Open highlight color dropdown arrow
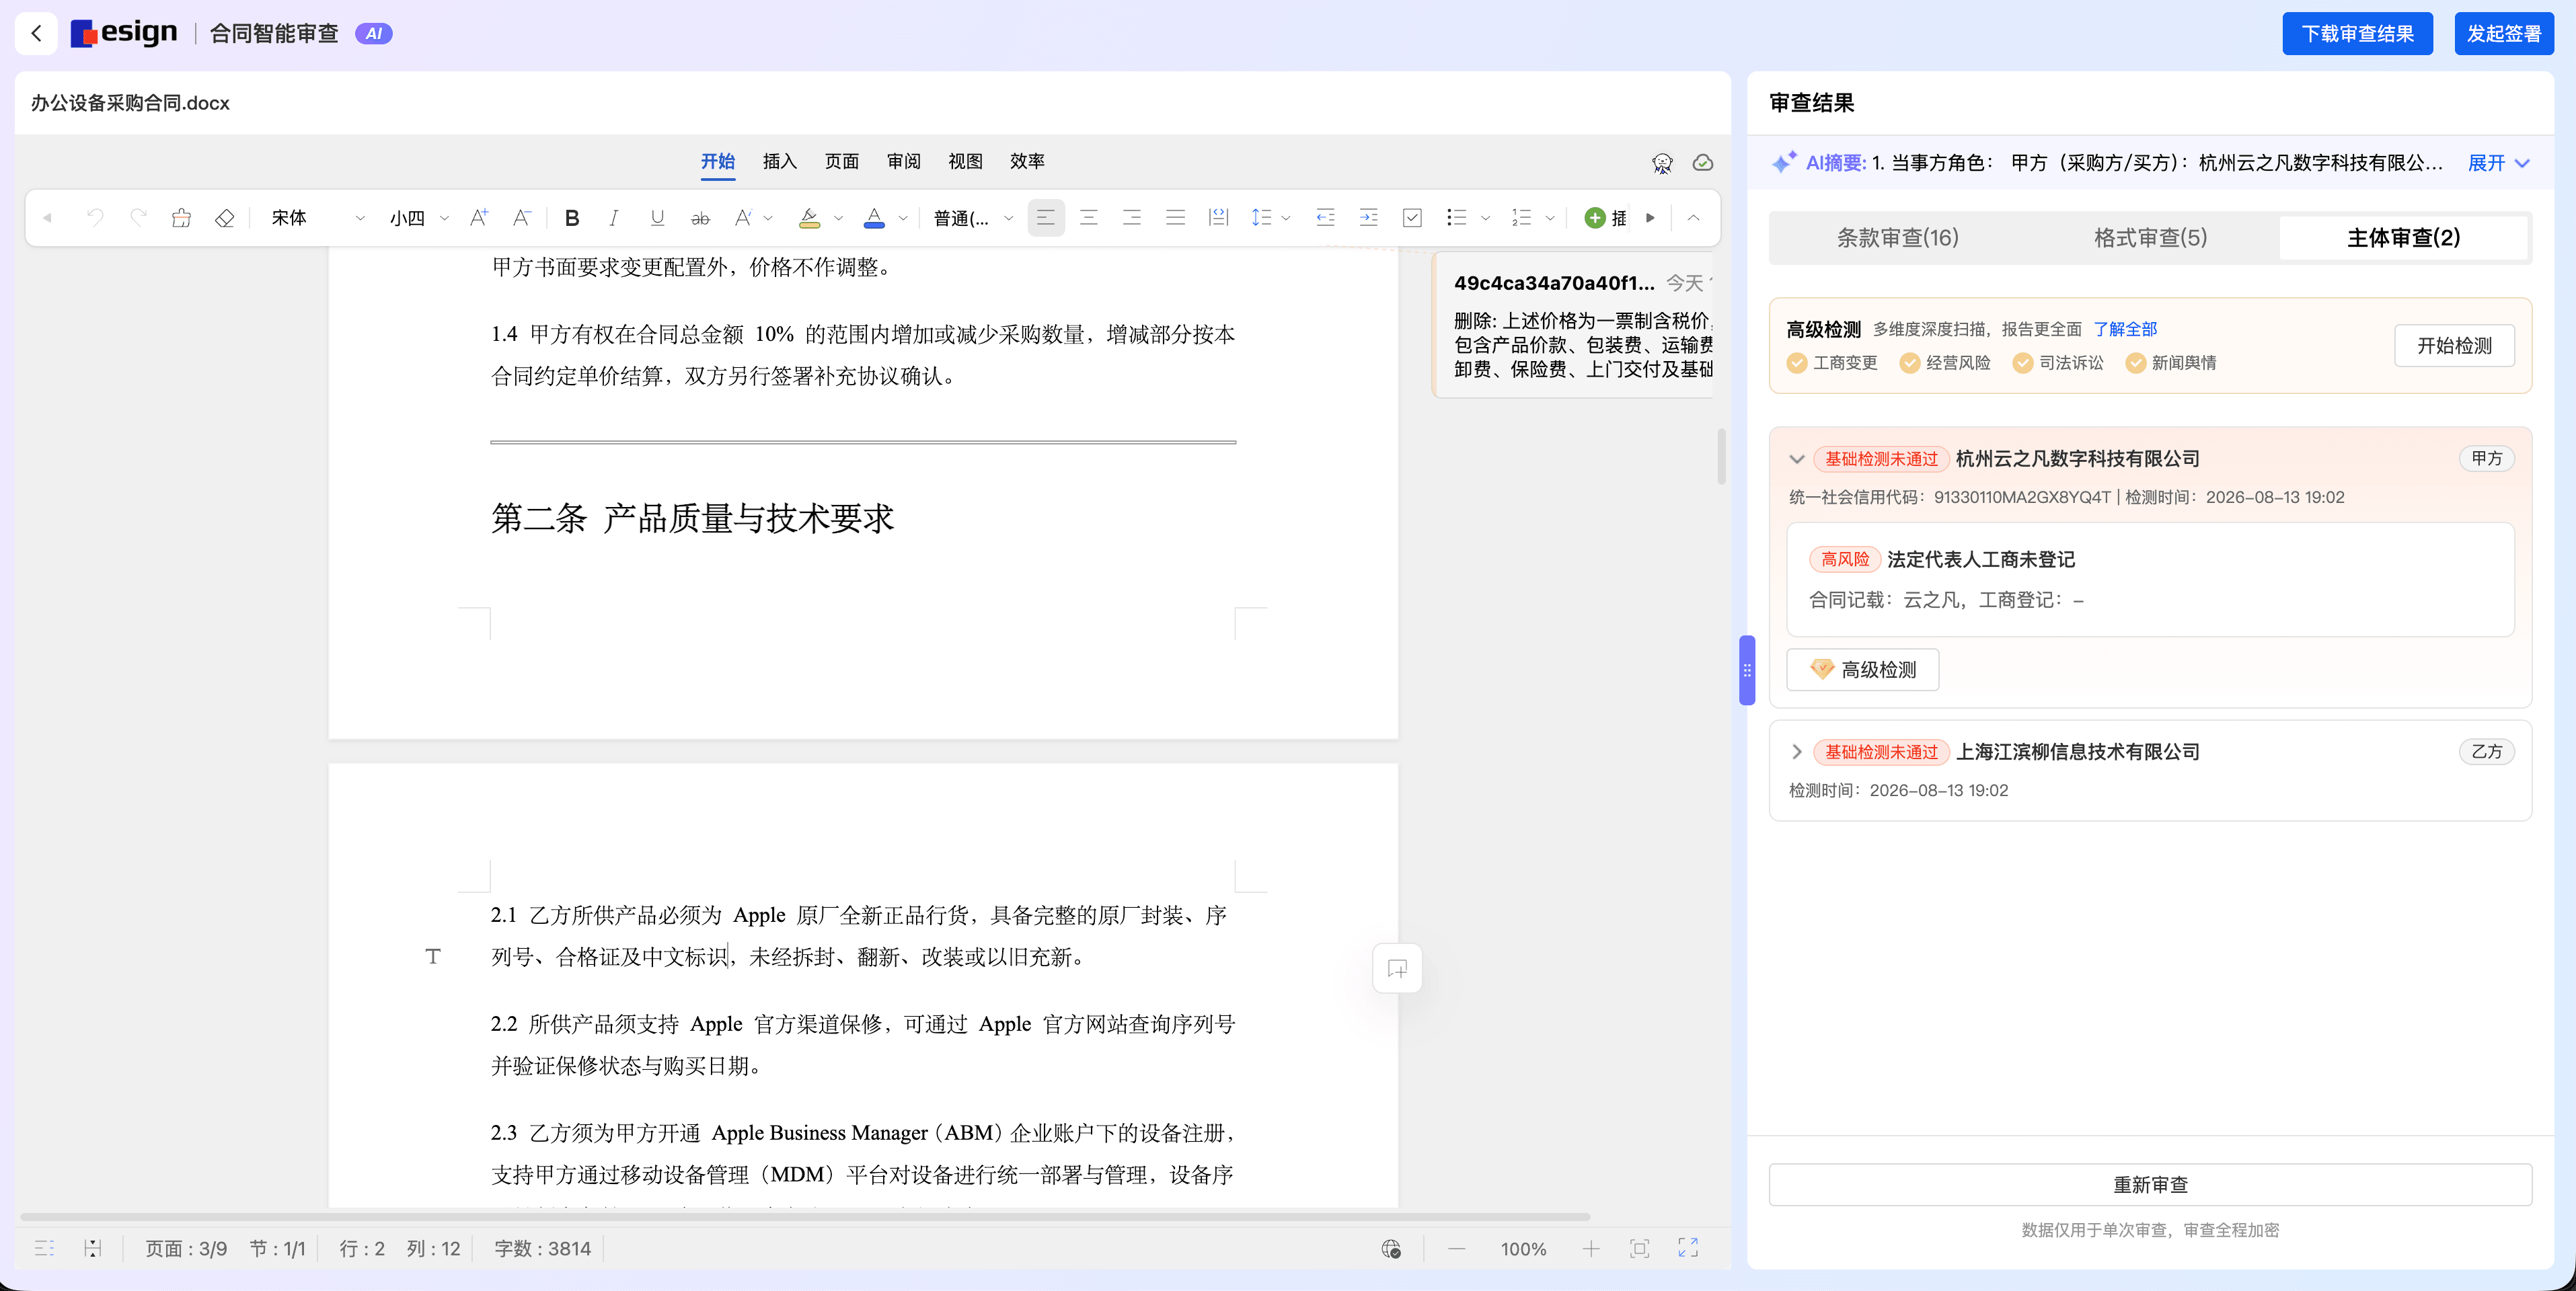2576x1291 pixels. tap(838, 218)
